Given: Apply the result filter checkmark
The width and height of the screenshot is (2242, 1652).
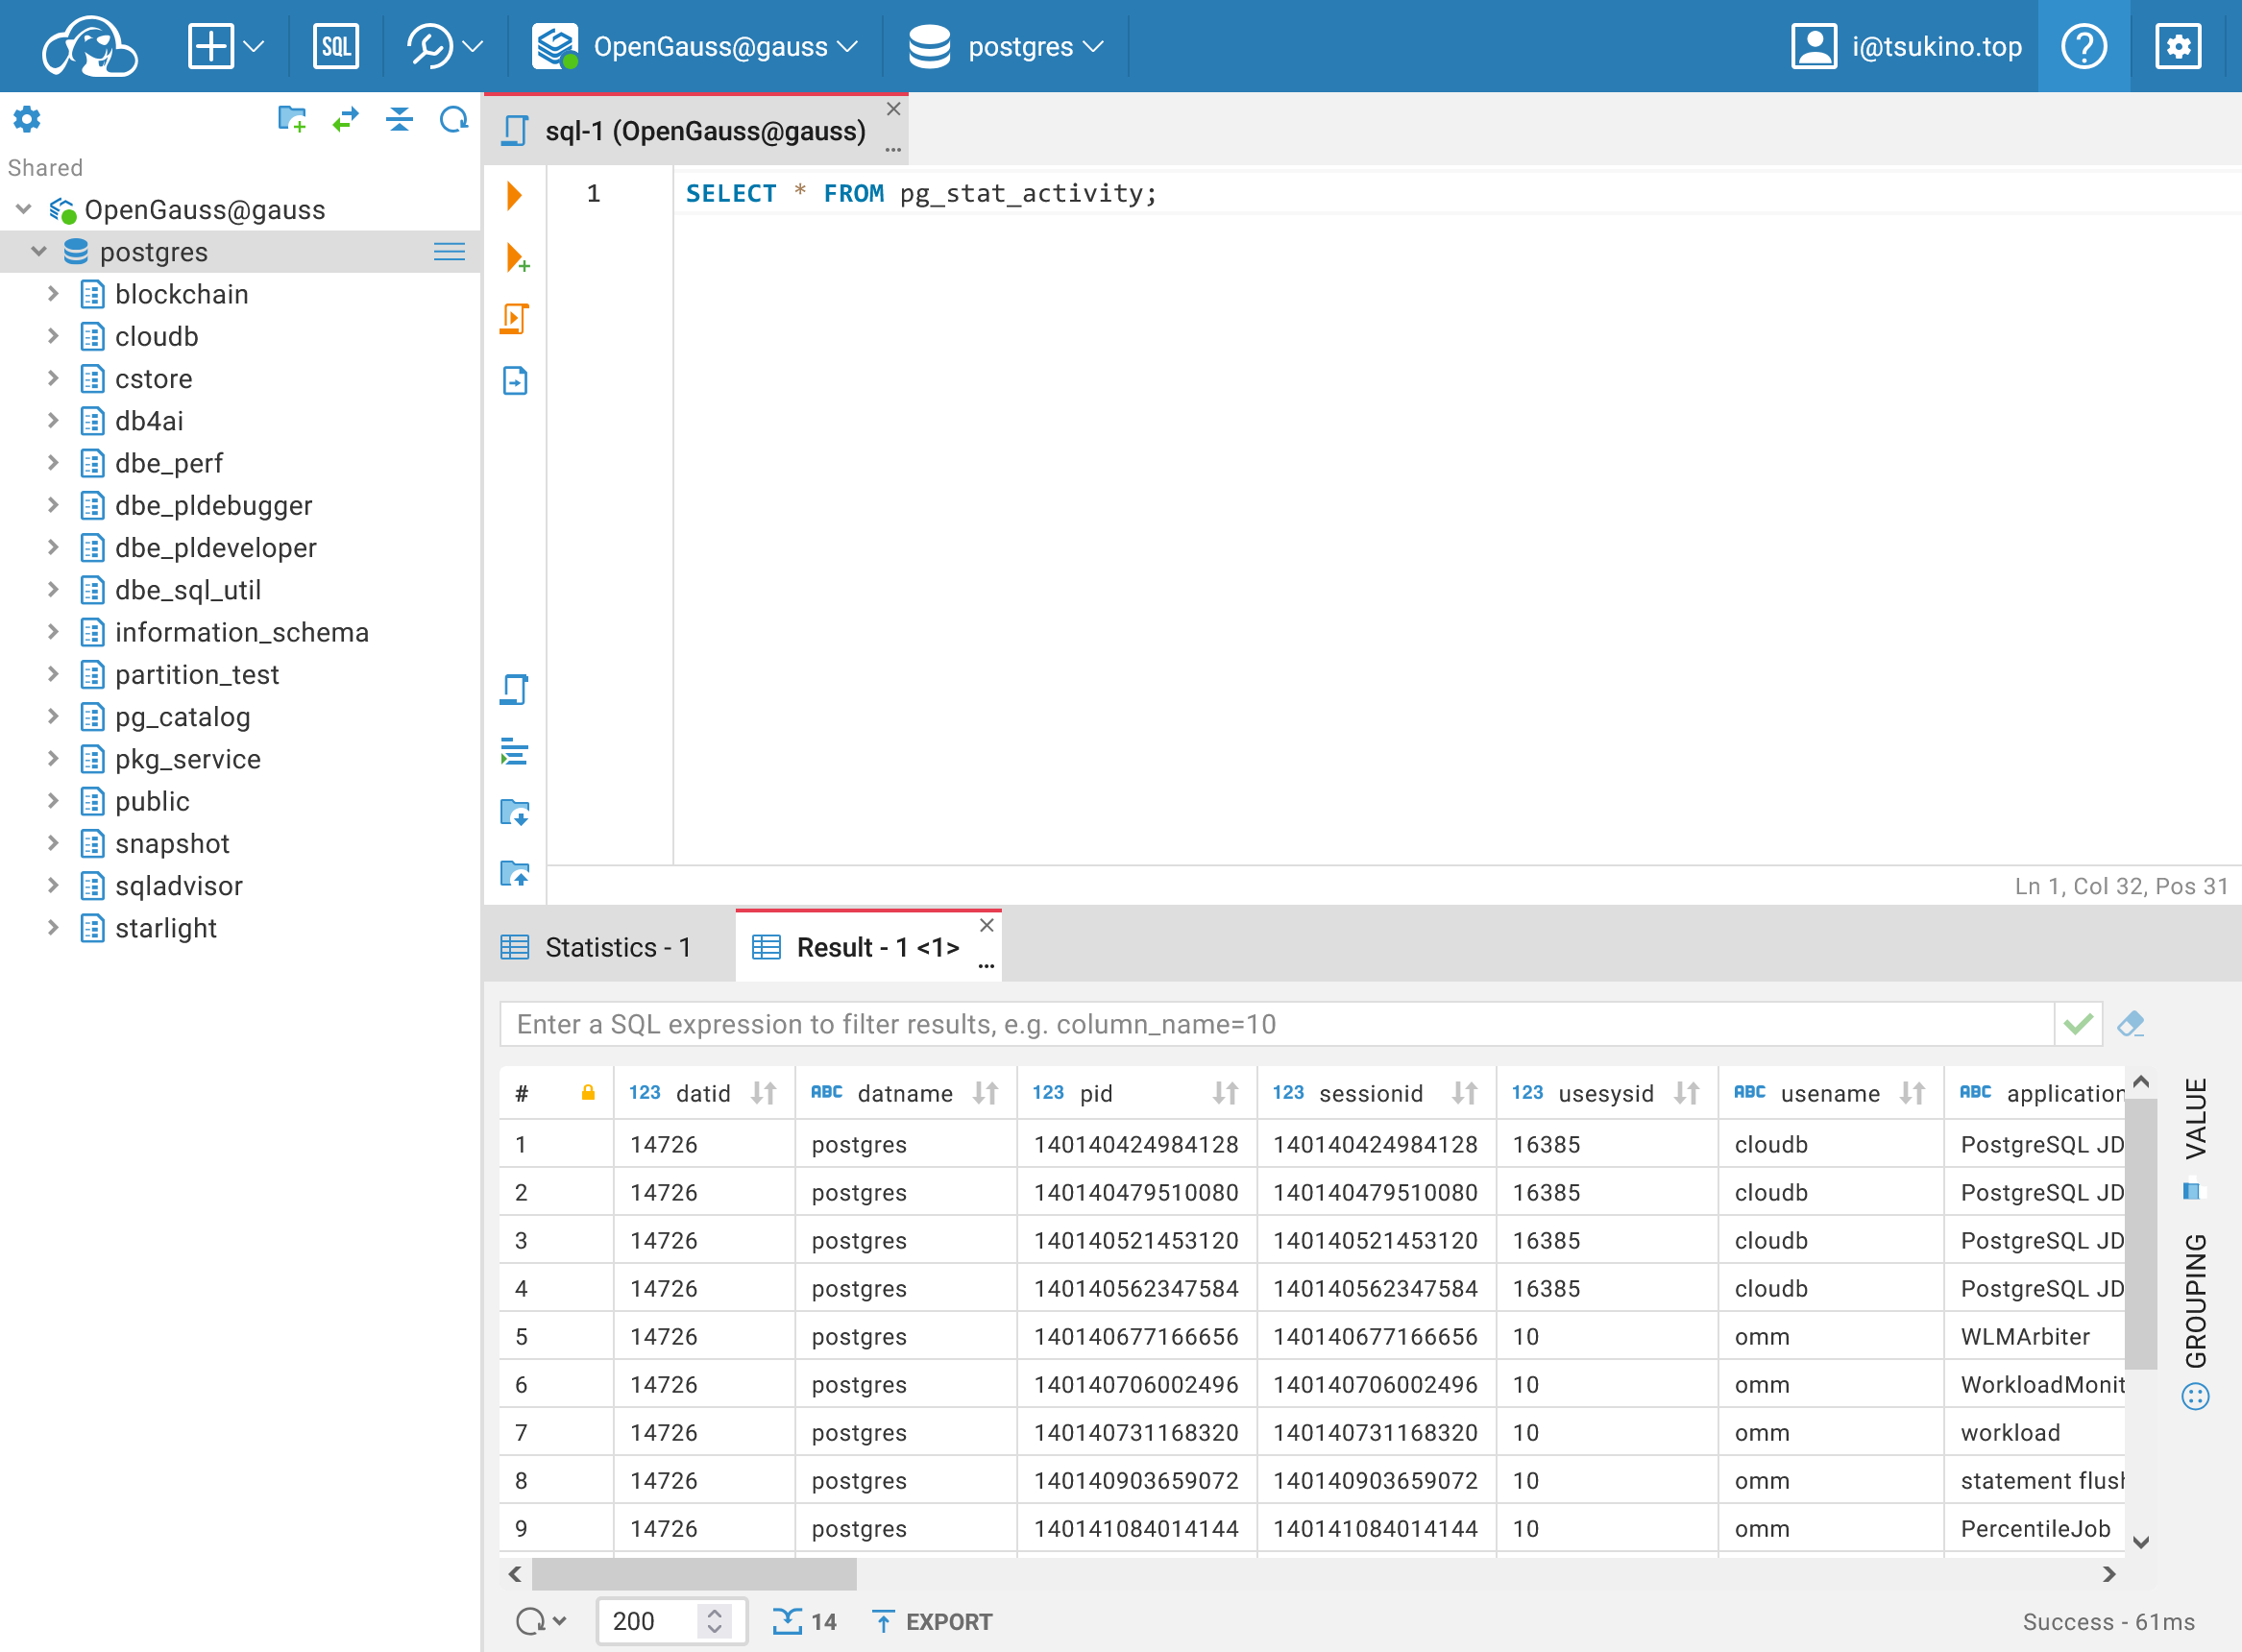Looking at the screenshot, I should click(2077, 1024).
